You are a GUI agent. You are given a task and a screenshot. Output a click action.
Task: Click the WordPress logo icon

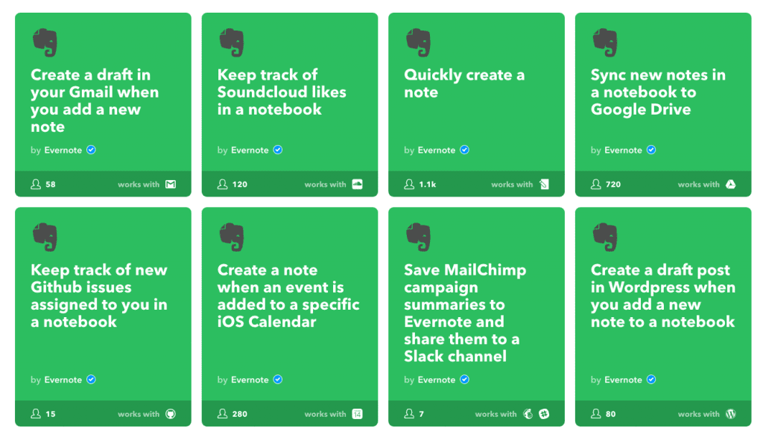pos(730,414)
